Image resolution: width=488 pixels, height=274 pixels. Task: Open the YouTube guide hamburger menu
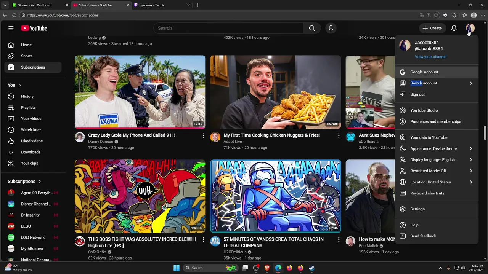[11, 28]
